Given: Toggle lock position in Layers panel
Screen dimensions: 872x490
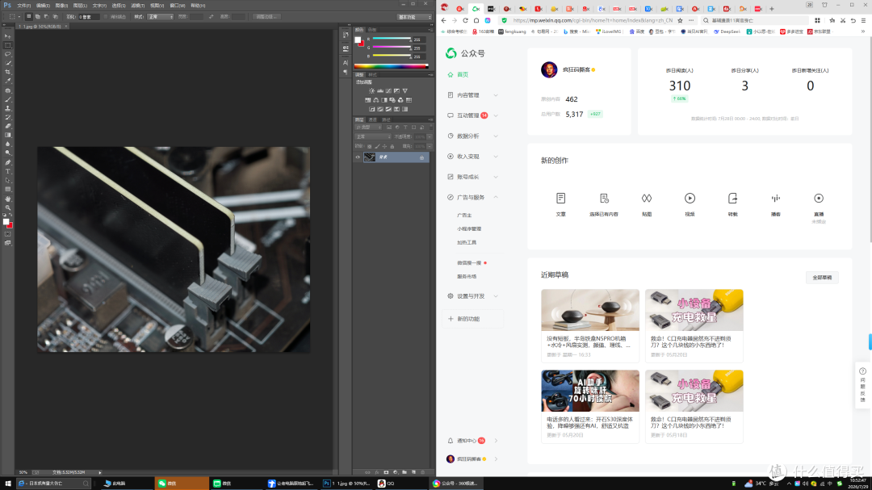Looking at the screenshot, I should 384,146.
